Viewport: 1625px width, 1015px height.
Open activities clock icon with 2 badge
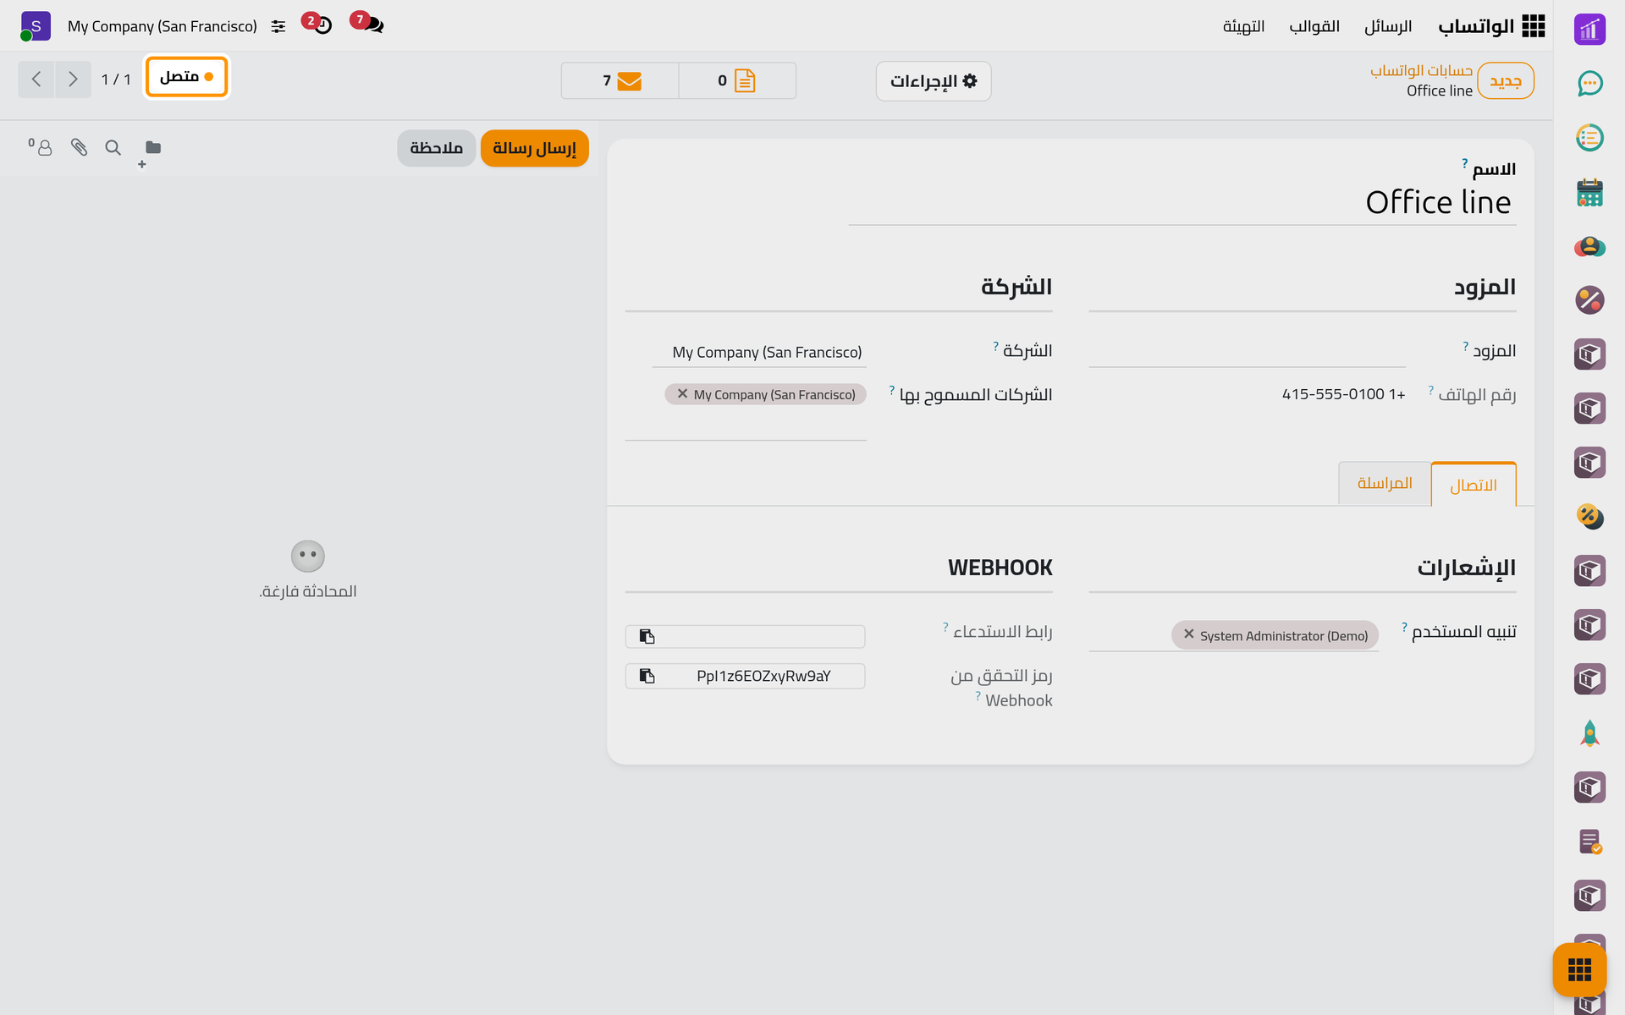(x=317, y=23)
